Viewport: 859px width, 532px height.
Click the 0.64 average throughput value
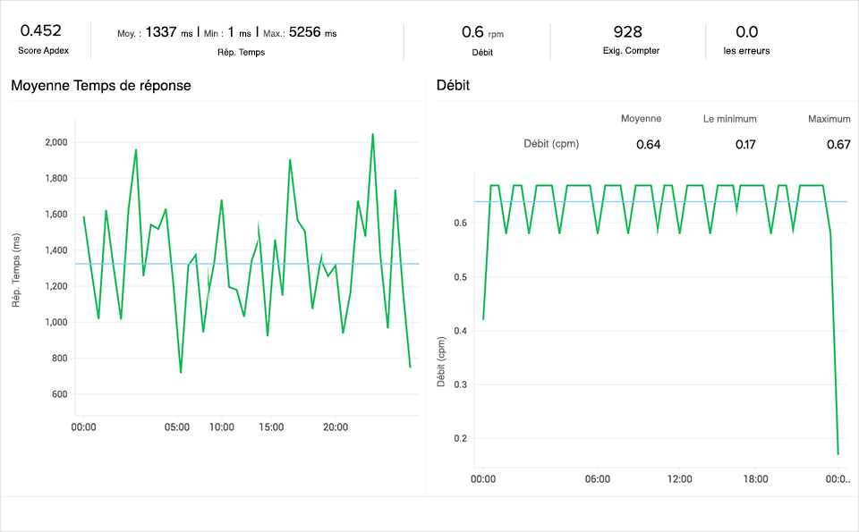648,144
